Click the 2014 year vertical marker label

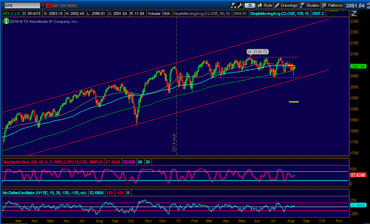click(x=174, y=143)
